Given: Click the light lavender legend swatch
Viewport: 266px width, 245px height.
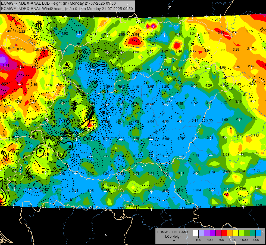Looking at the screenshot, I should [x=201, y=233].
